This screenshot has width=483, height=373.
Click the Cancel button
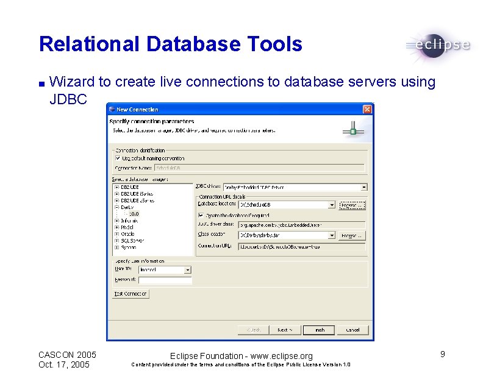point(352,330)
